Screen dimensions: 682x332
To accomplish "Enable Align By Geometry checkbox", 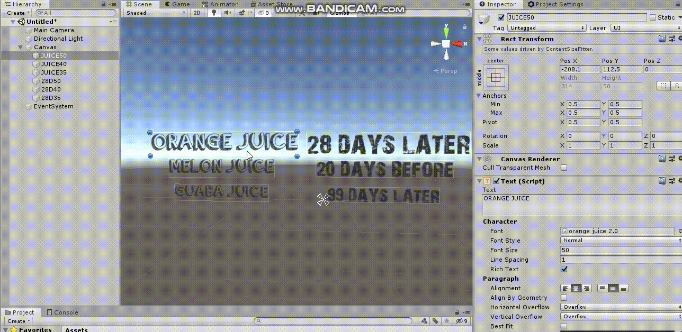I will click(x=564, y=298).
